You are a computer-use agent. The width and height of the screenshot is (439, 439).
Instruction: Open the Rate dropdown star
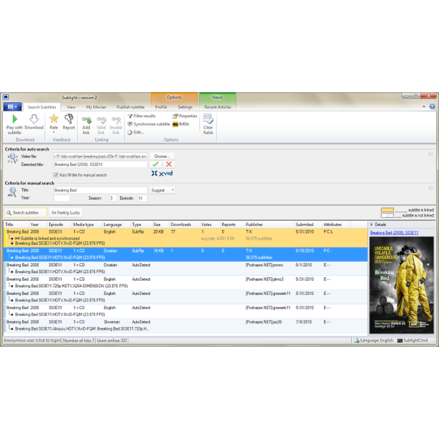click(x=54, y=119)
